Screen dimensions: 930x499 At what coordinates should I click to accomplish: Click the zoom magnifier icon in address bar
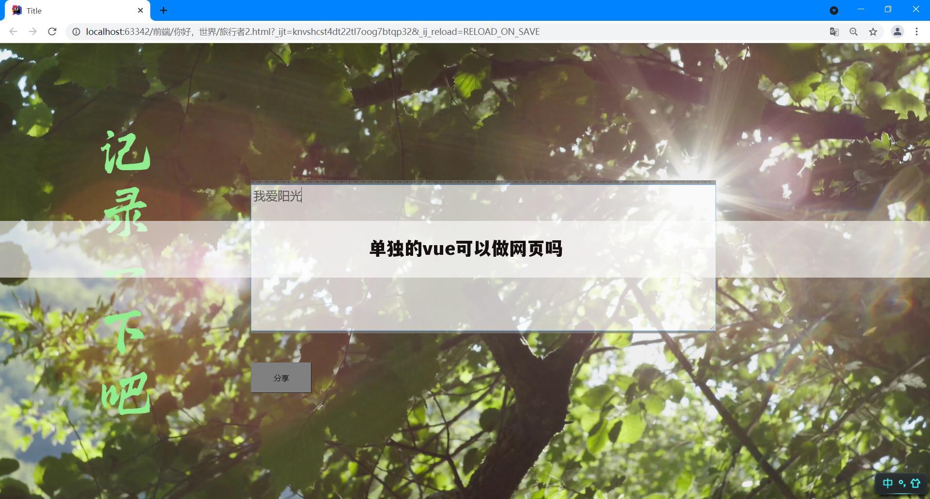point(853,31)
